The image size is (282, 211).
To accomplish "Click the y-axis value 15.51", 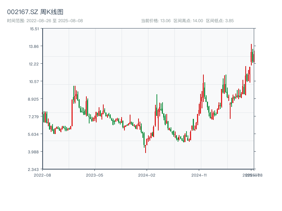I will pyautogui.click(x=34, y=29).
